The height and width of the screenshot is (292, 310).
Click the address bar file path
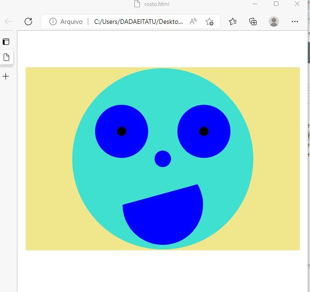tap(139, 22)
